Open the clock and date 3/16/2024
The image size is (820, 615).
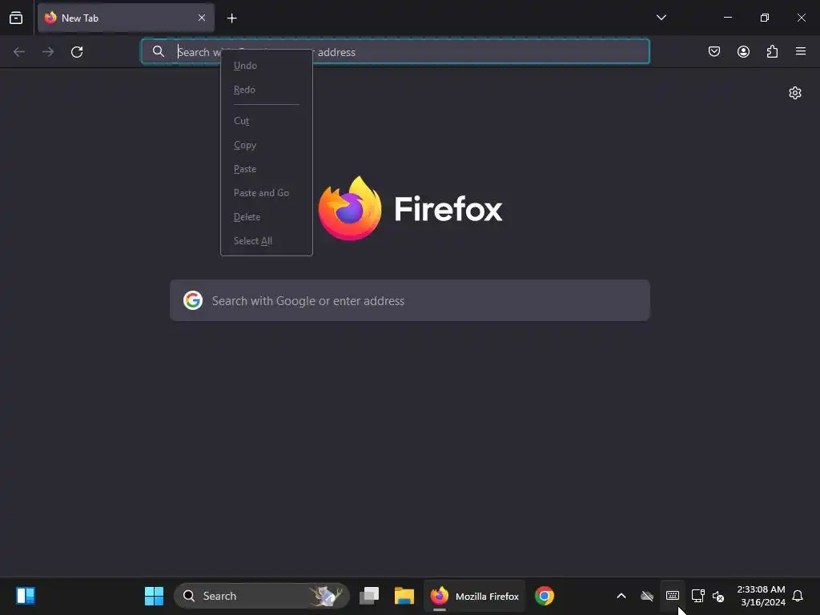[x=761, y=596]
